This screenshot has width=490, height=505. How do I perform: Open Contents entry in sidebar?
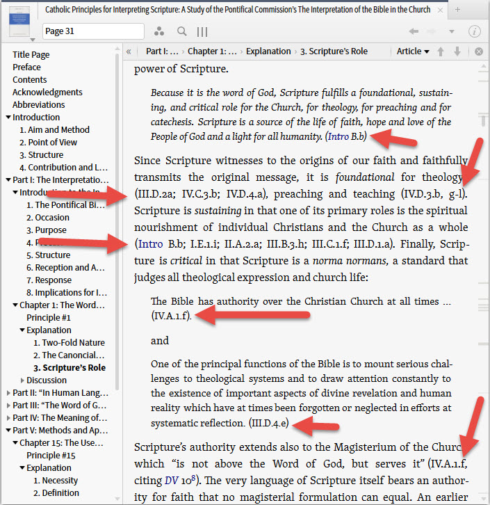point(30,80)
